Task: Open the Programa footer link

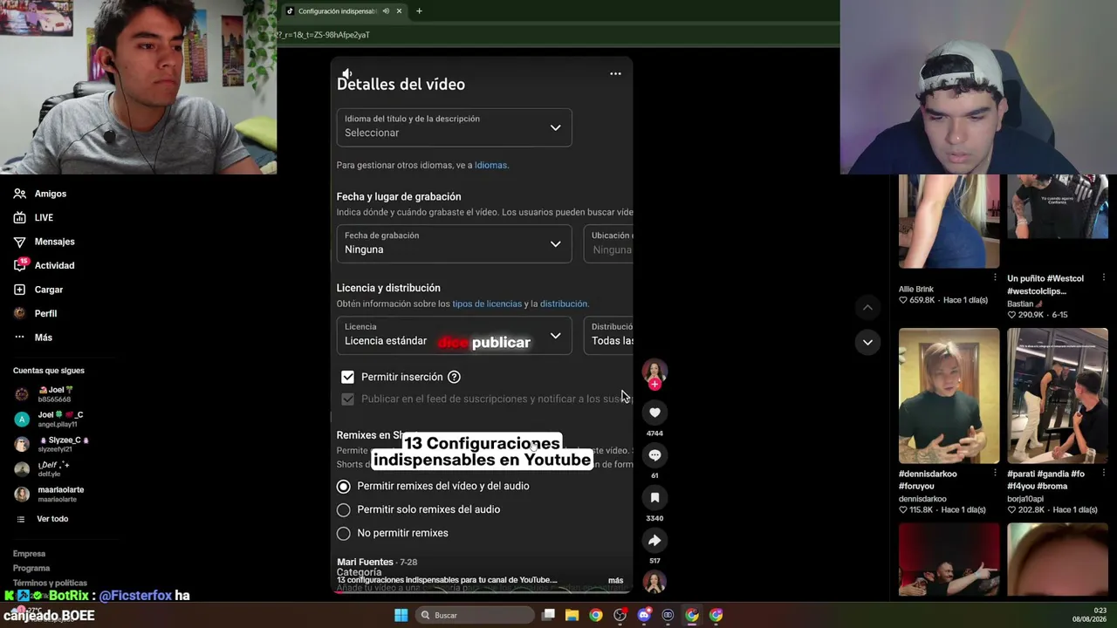Action: coord(31,568)
